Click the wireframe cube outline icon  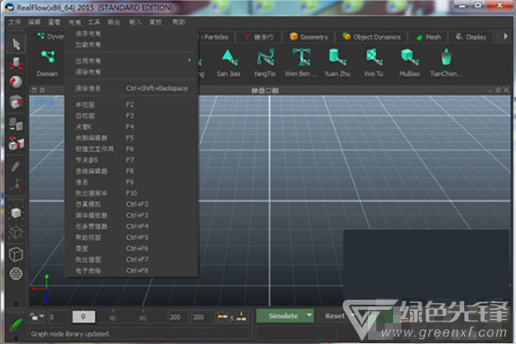(x=16, y=254)
